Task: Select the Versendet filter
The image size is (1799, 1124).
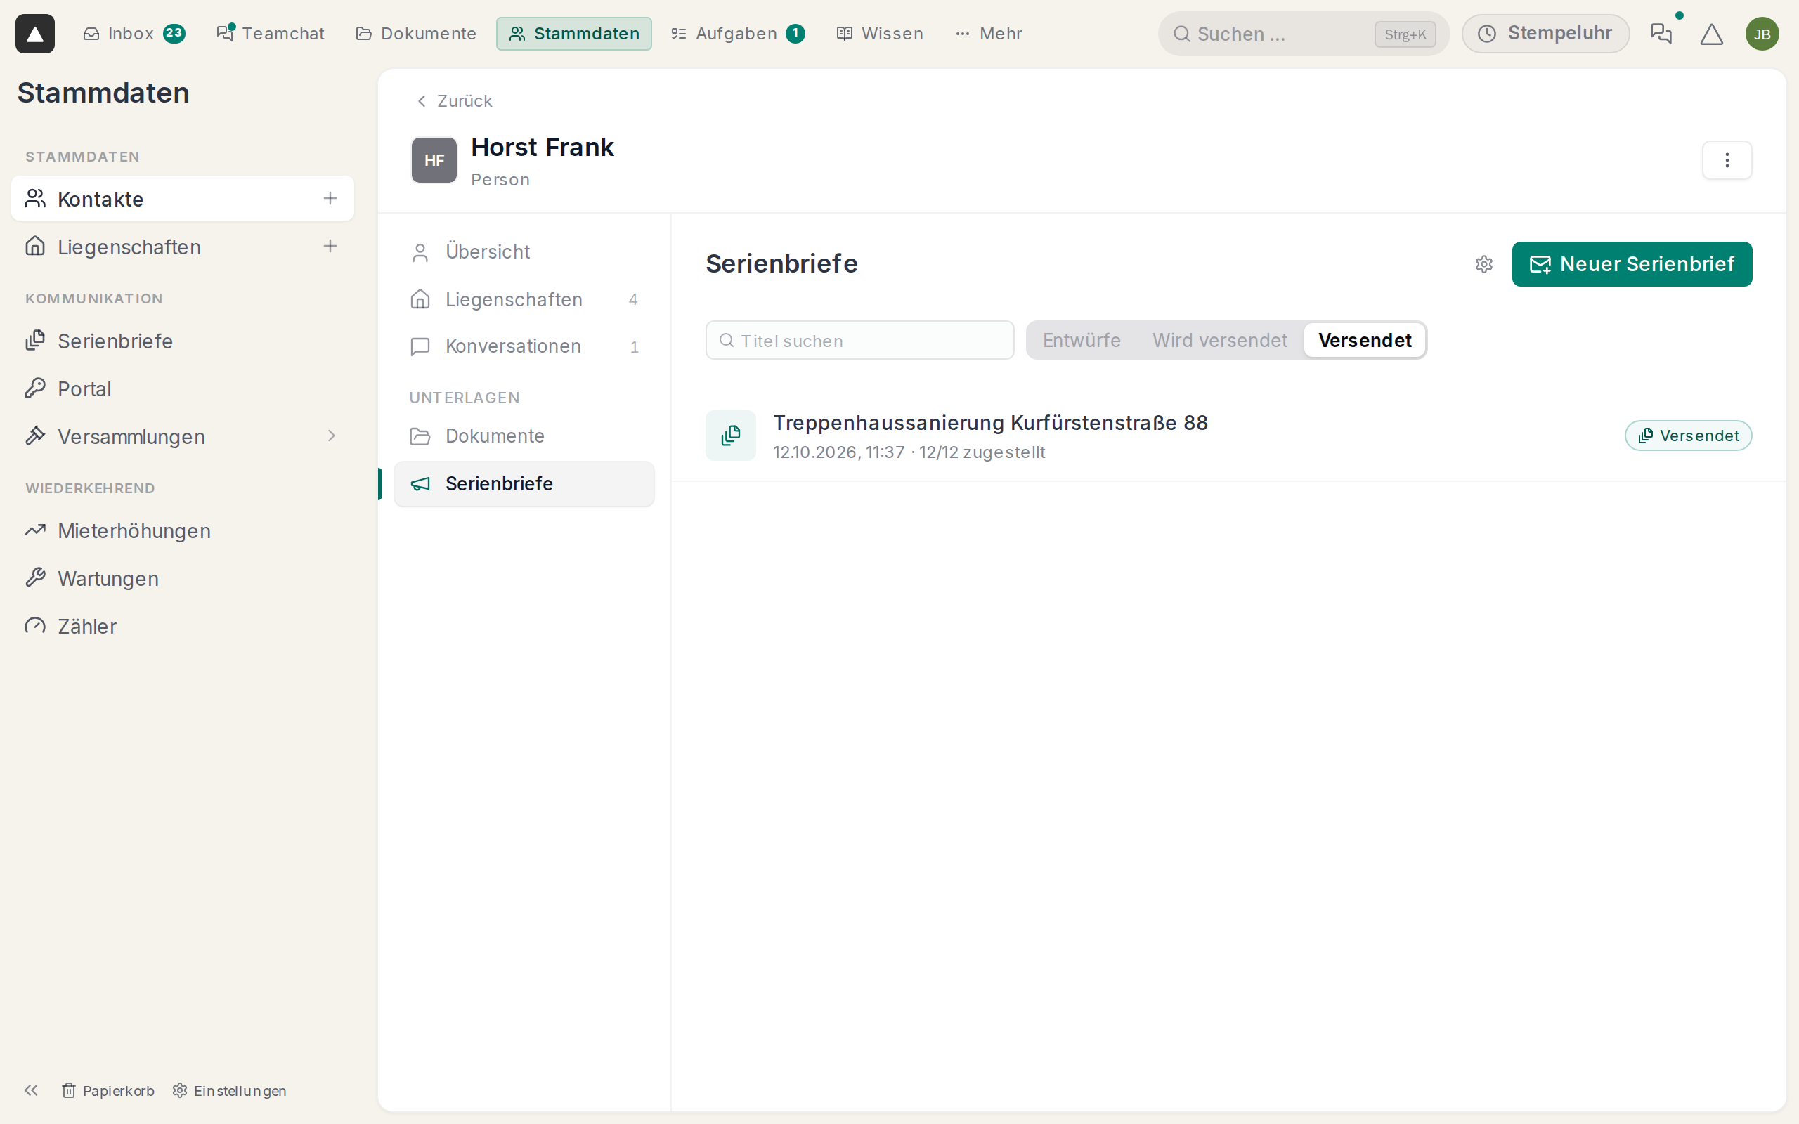Action: [1364, 340]
